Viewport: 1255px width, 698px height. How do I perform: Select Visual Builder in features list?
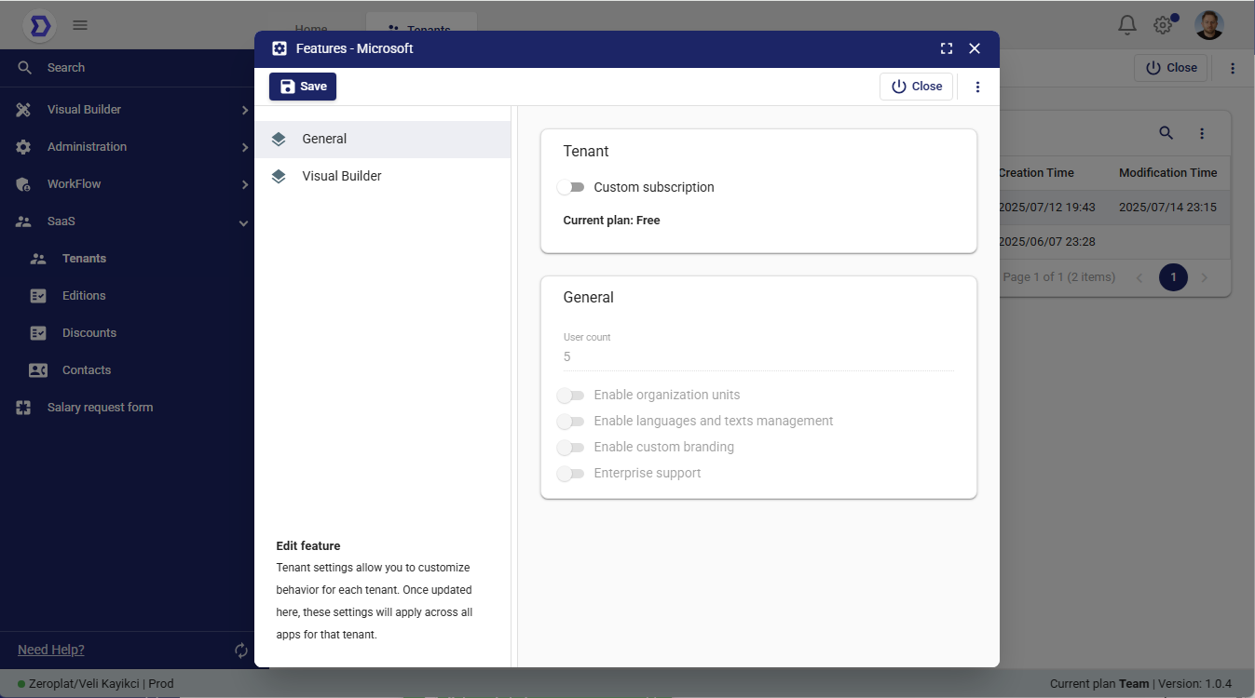341,176
